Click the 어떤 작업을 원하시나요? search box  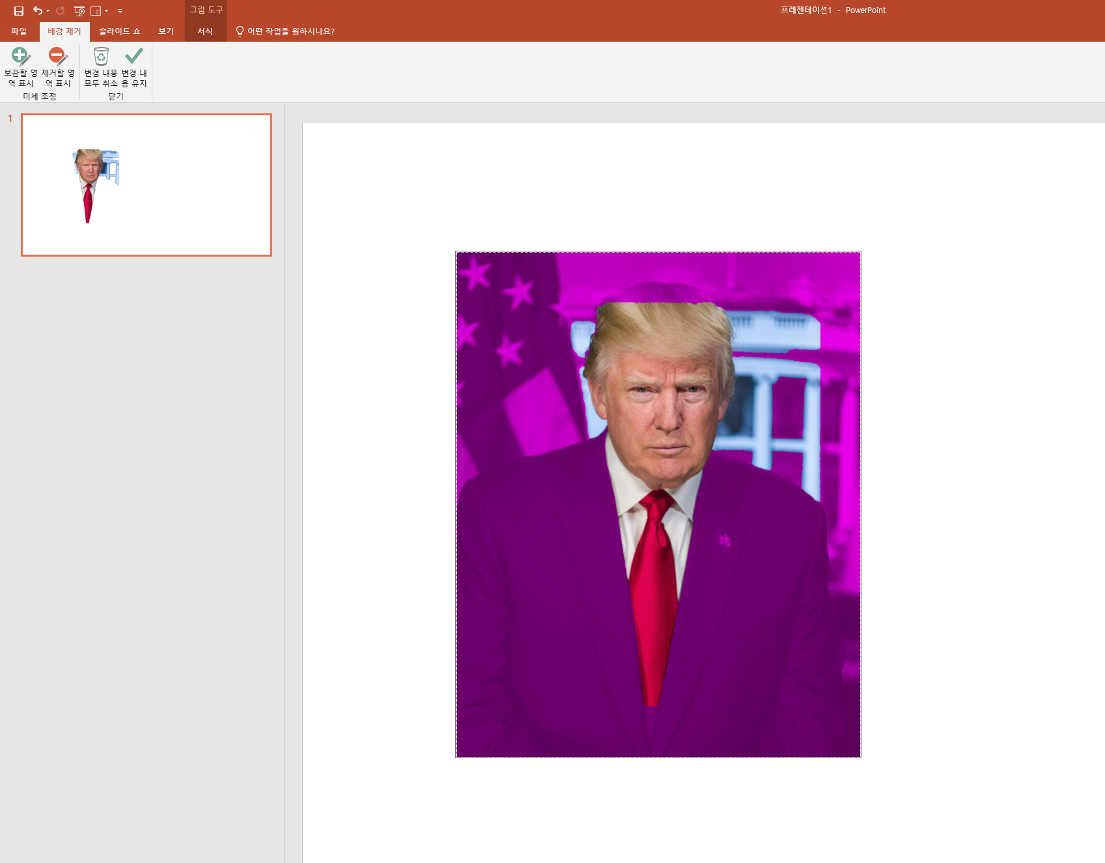(290, 31)
